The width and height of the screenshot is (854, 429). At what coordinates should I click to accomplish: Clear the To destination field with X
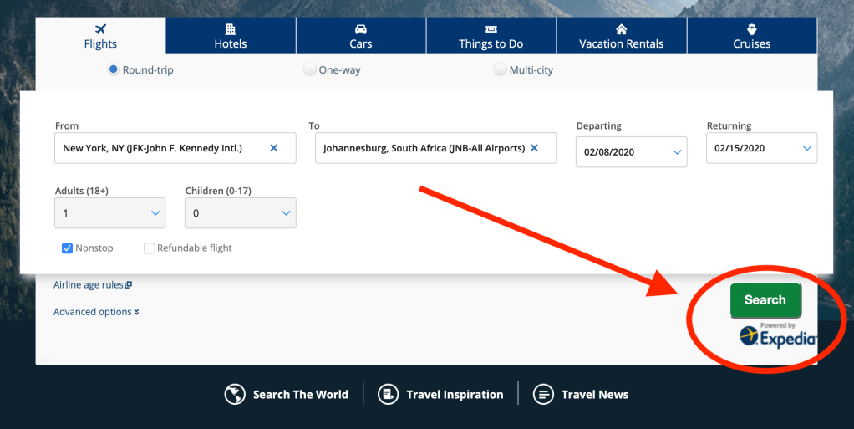[x=534, y=148]
